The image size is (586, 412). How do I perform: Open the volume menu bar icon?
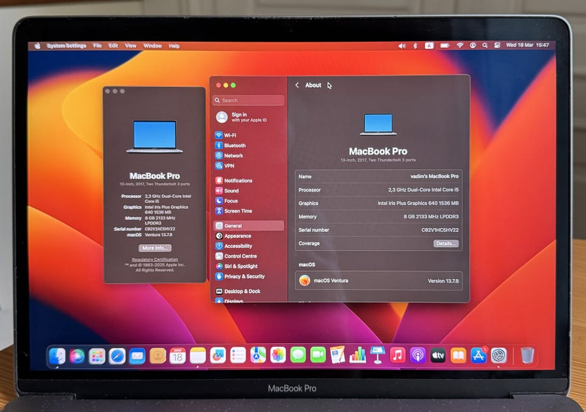402,46
